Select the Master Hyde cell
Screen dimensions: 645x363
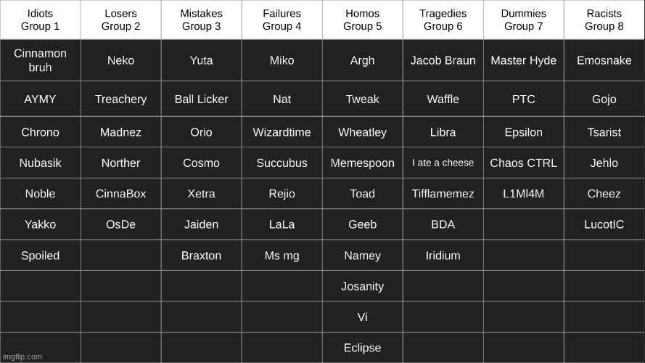pos(524,60)
